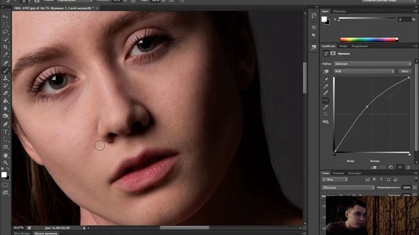419x235 pixels.
Task: Select the Type tool
Action: (x=5, y=132)
